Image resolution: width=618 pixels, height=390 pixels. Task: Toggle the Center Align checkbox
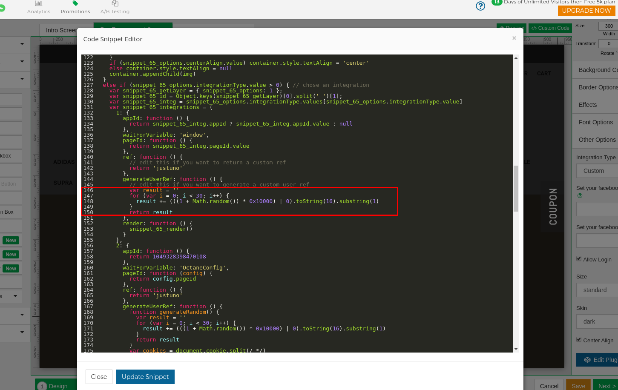pyautogui.click(x=579, y=340)
